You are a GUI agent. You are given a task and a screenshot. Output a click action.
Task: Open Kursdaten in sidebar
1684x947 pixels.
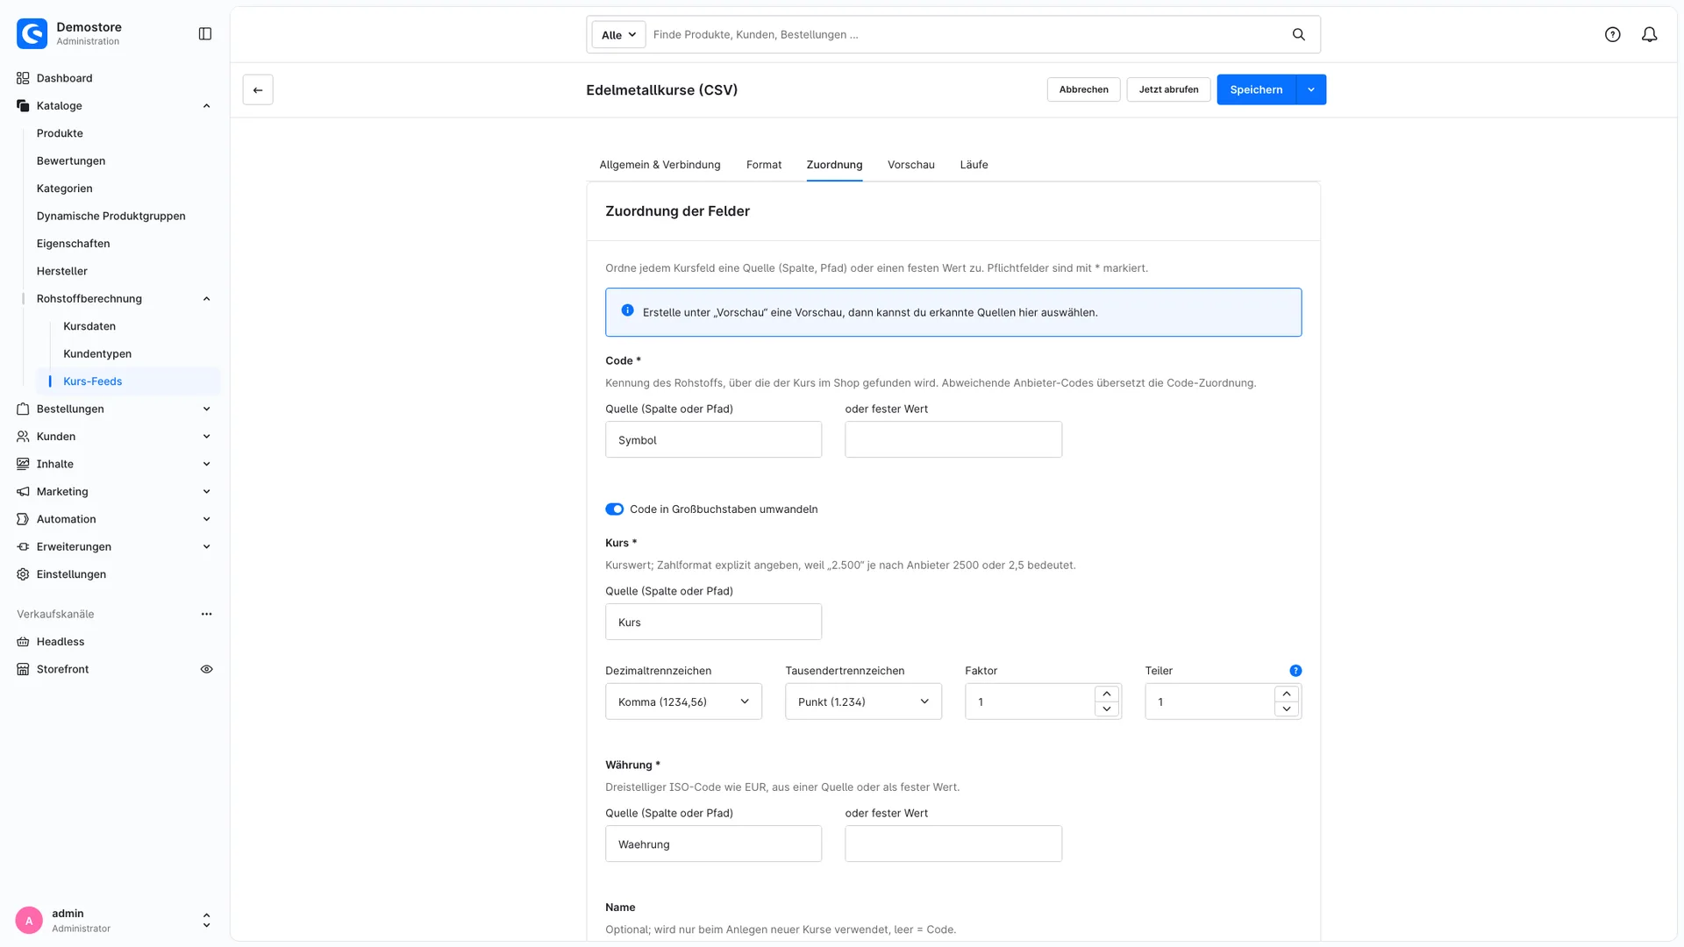89,326
